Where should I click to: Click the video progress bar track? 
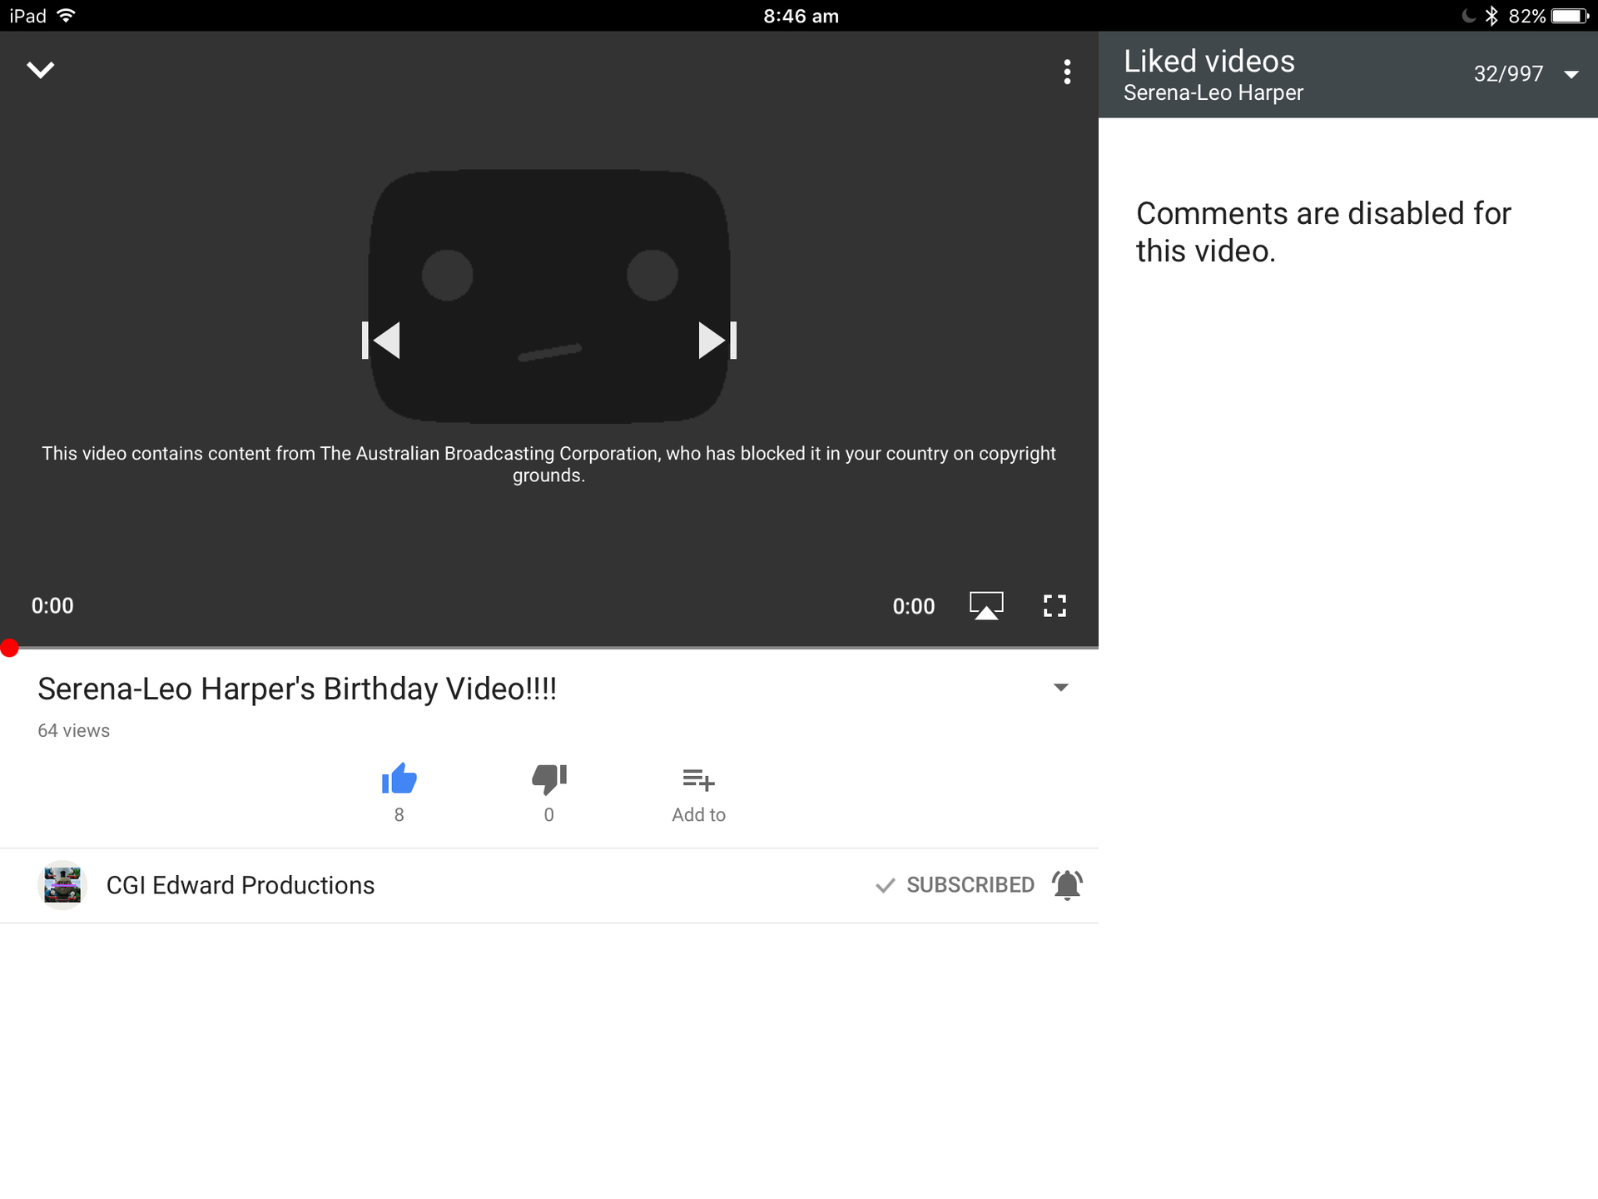[549, 647]
